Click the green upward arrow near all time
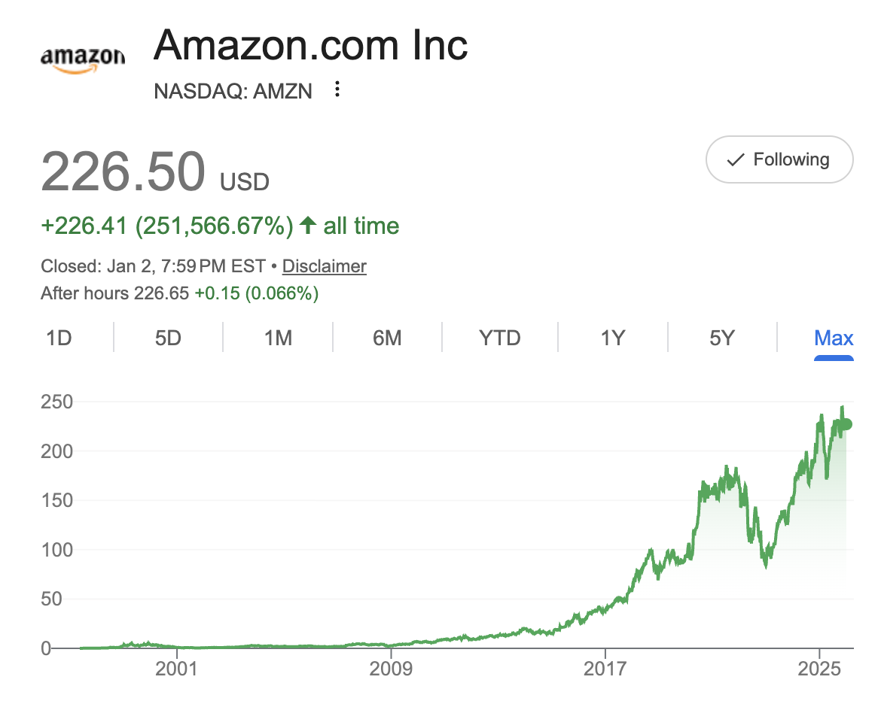 [308, 225]
